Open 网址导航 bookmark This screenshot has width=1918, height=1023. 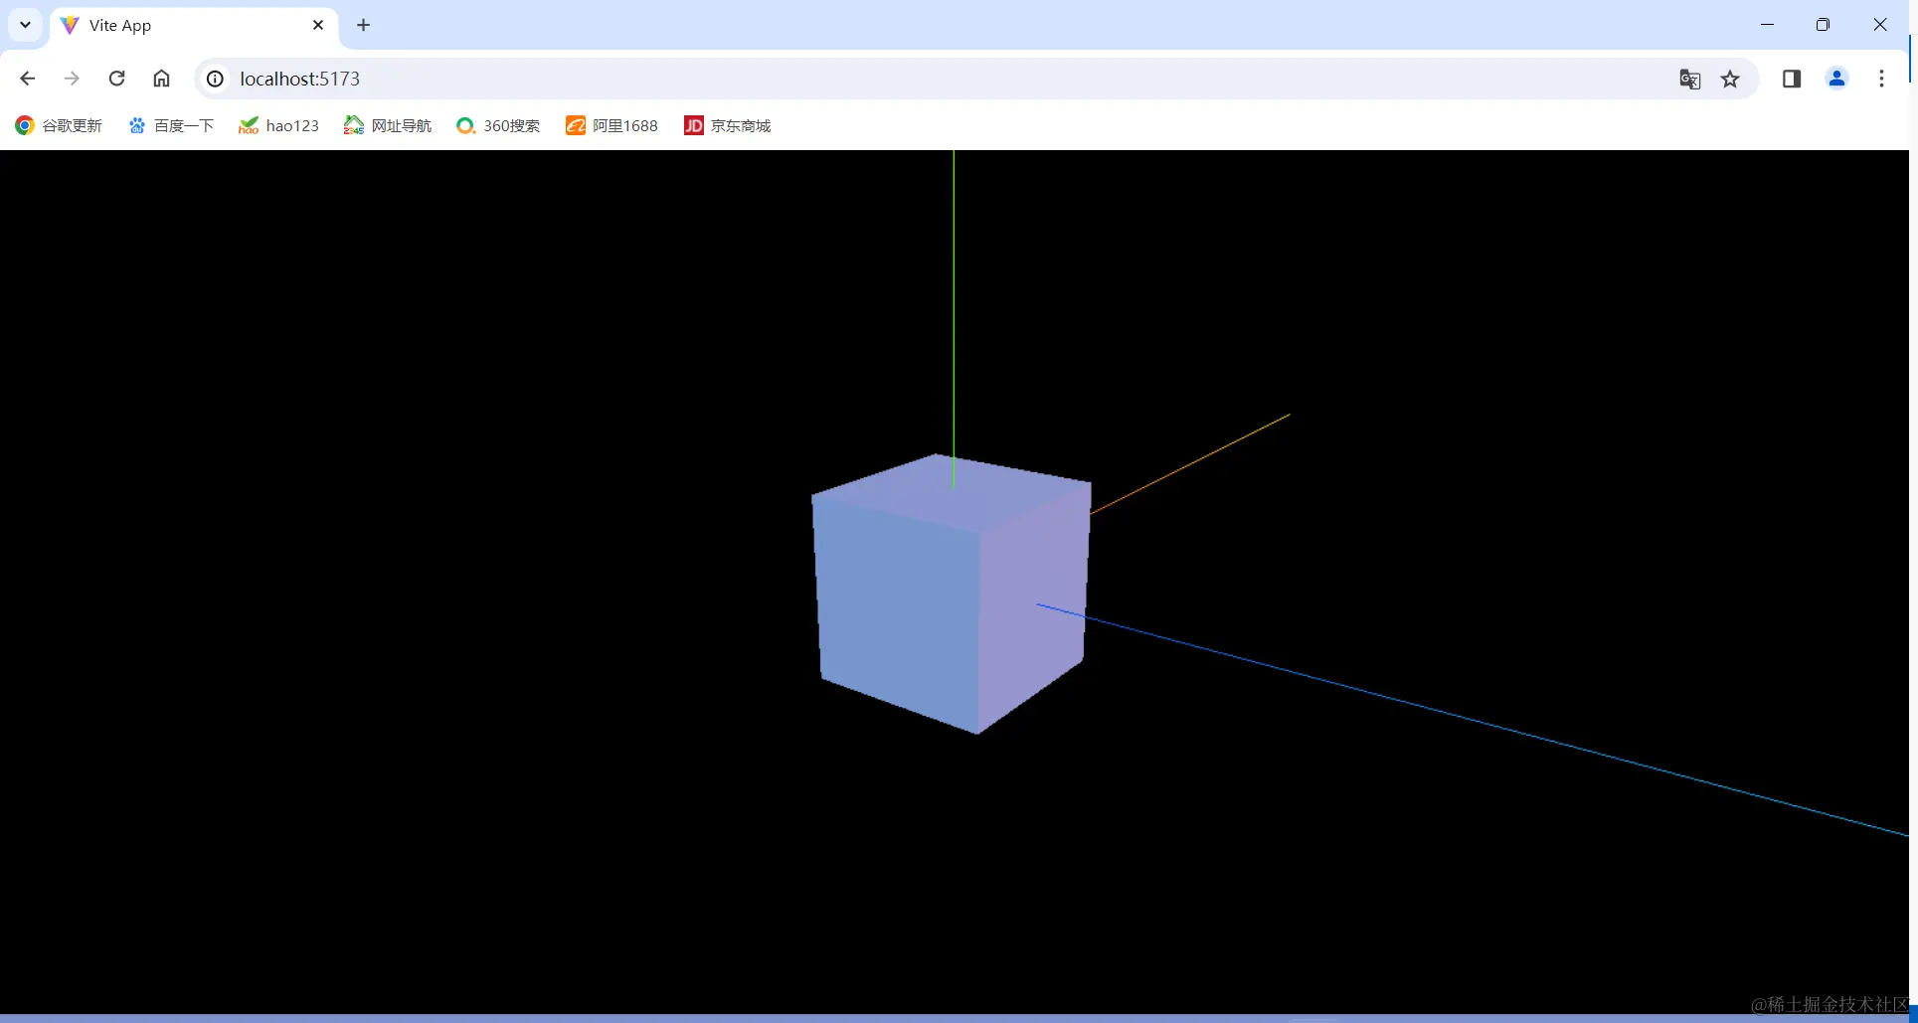(388, 125)
